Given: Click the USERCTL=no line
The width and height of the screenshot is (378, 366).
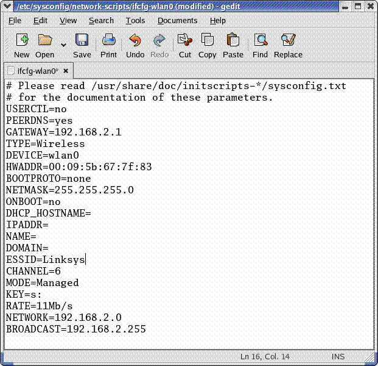Looking at the screenshot, I should tap(37, 109).
